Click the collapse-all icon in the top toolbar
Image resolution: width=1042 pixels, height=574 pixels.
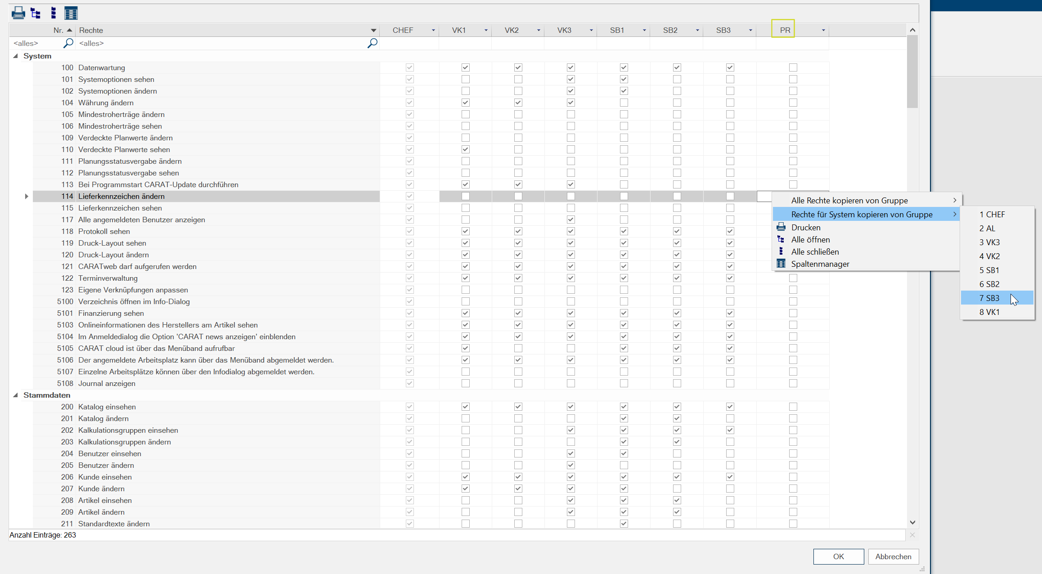click(54, 13)
